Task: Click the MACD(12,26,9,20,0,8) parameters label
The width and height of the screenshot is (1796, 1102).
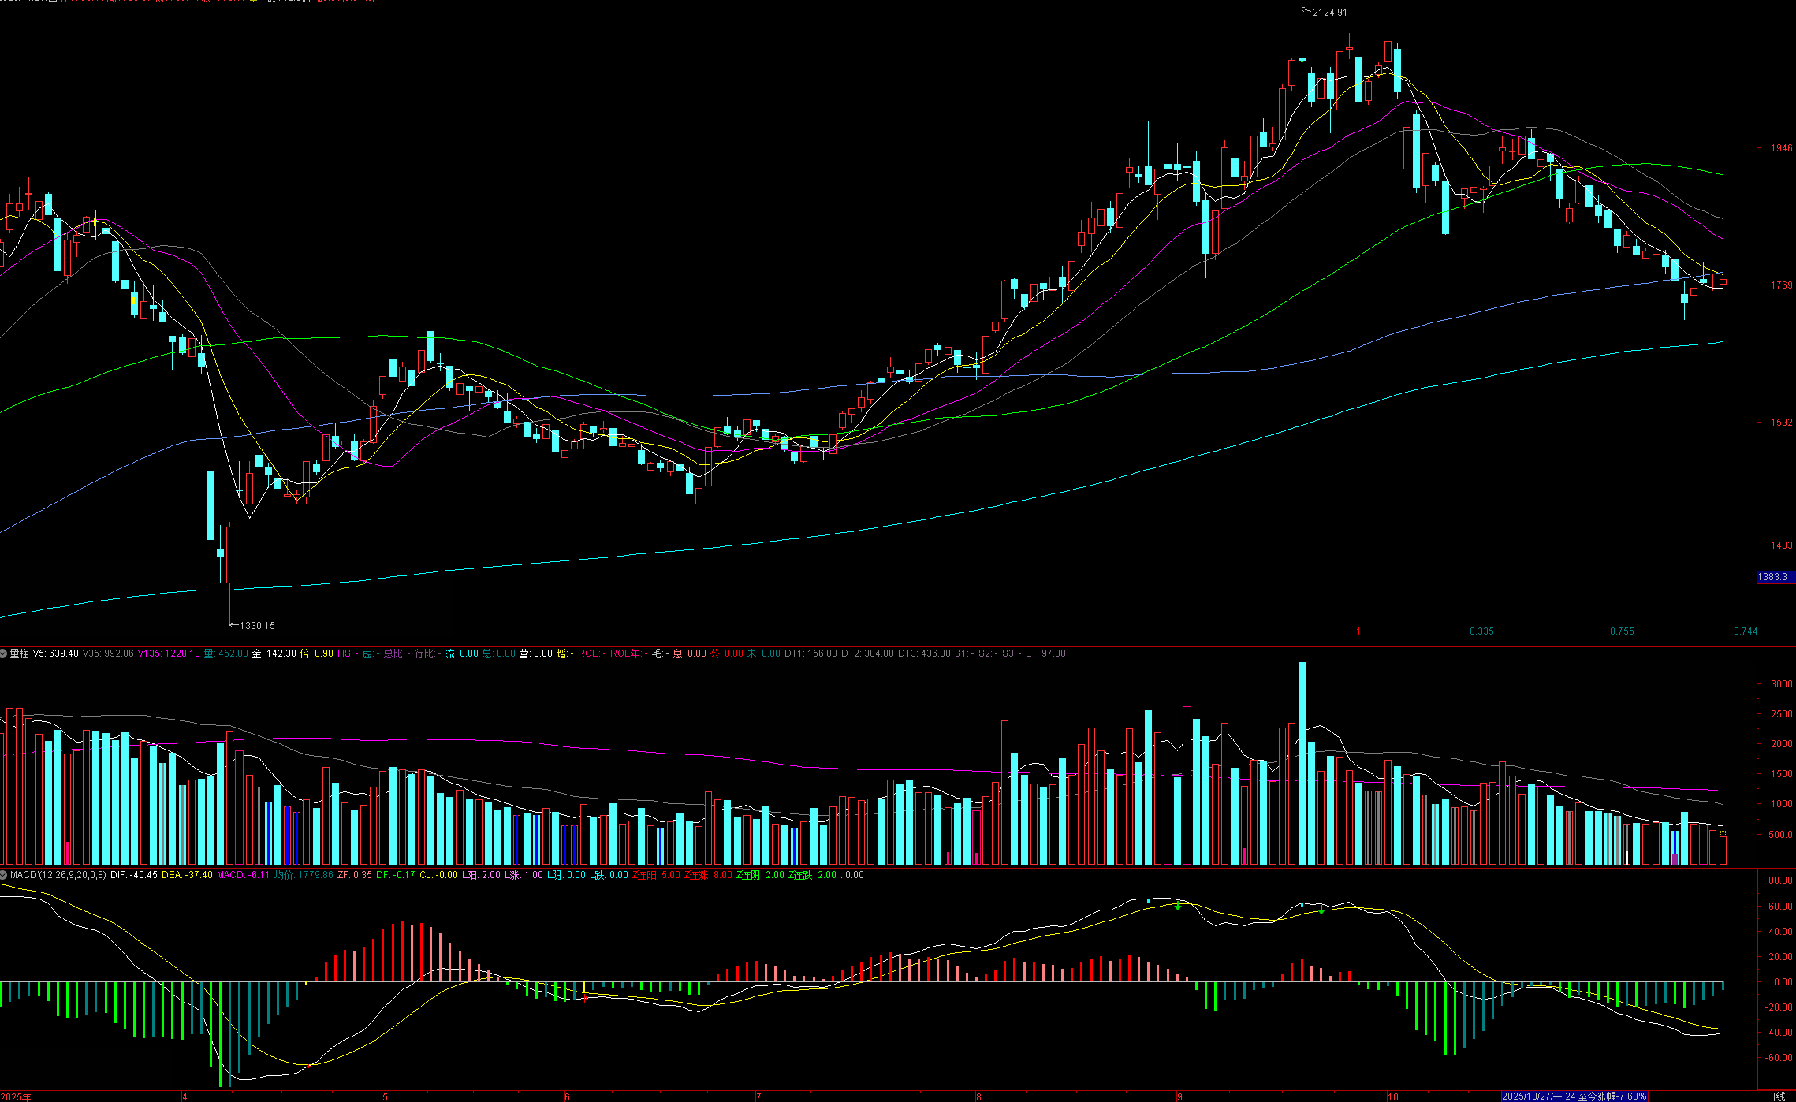Action: 58,875
